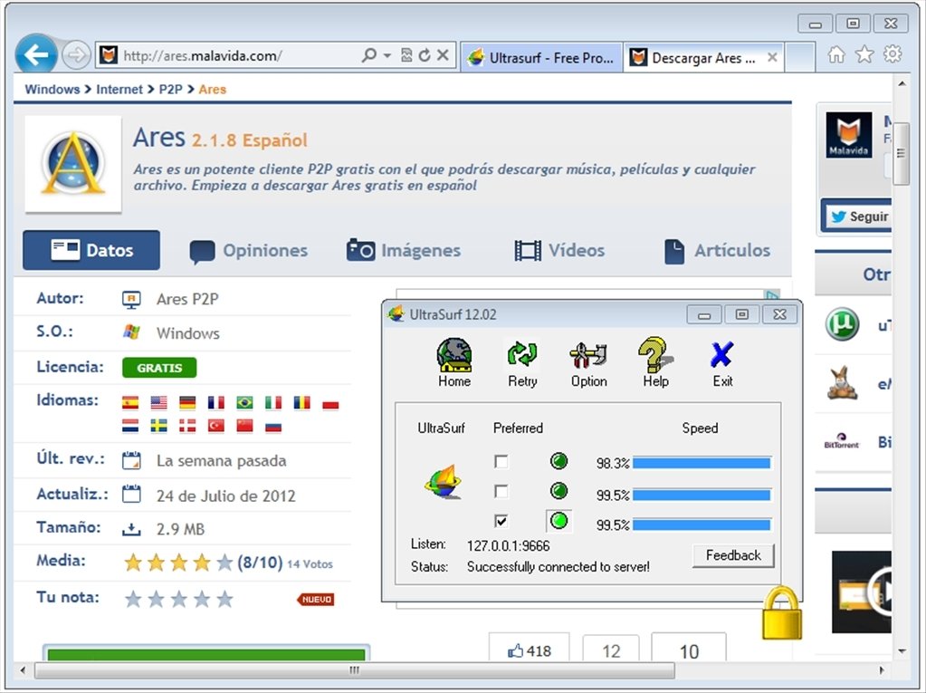Check Preferred box for second server
The width and height of the screenshot is (926, 693).
[501, 491]
